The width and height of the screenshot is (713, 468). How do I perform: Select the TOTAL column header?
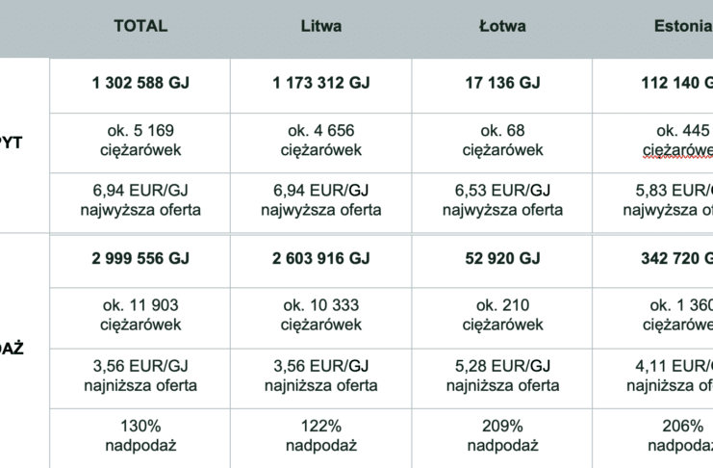(x=140, y=28)
